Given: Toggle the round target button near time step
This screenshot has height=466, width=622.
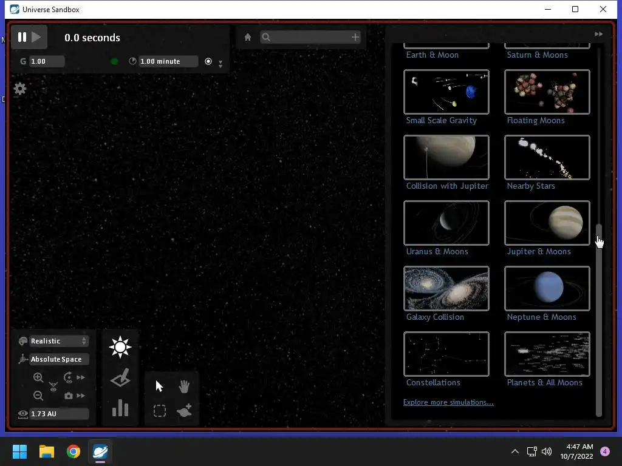Looking at the screenshot, I should coord(208,61).
